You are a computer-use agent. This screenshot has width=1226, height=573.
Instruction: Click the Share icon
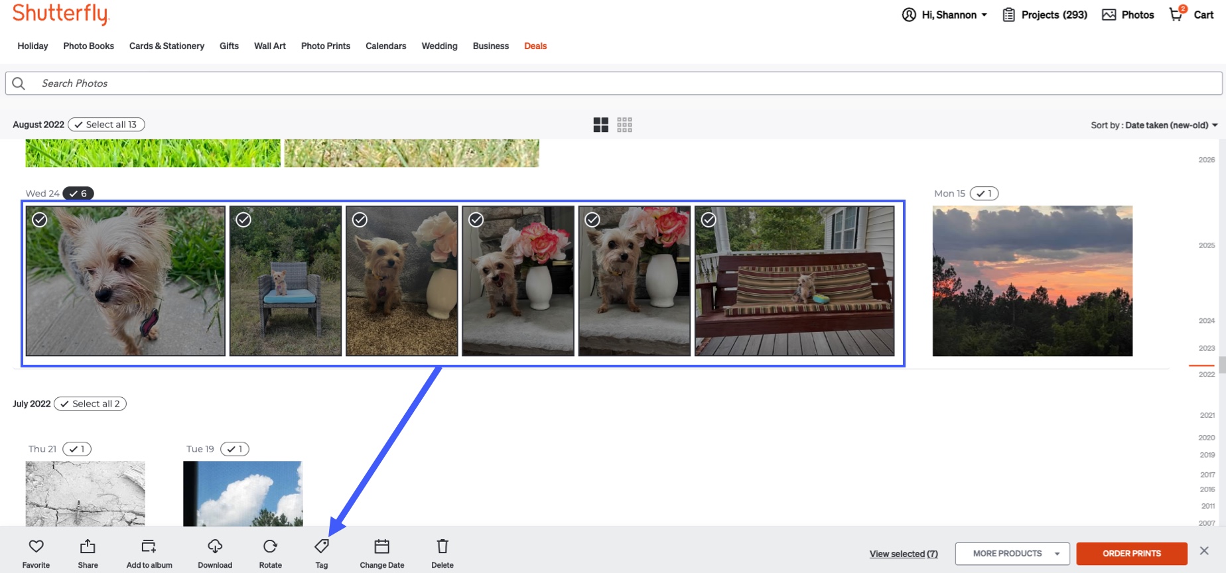coord(88,546)
